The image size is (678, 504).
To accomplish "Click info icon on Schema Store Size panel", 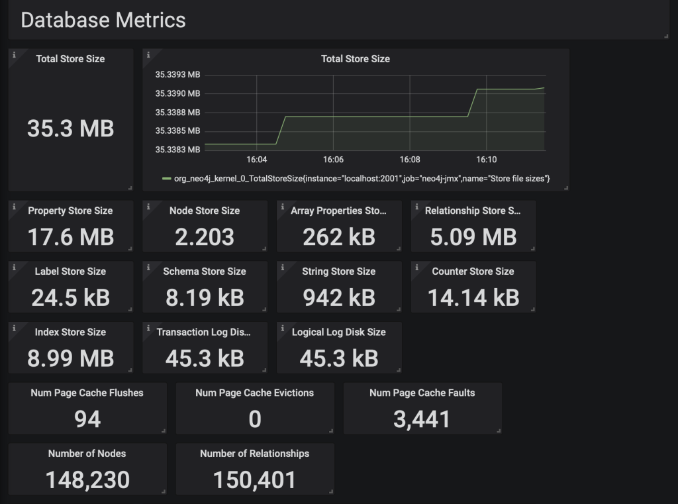I will click(x=148, y=268).
